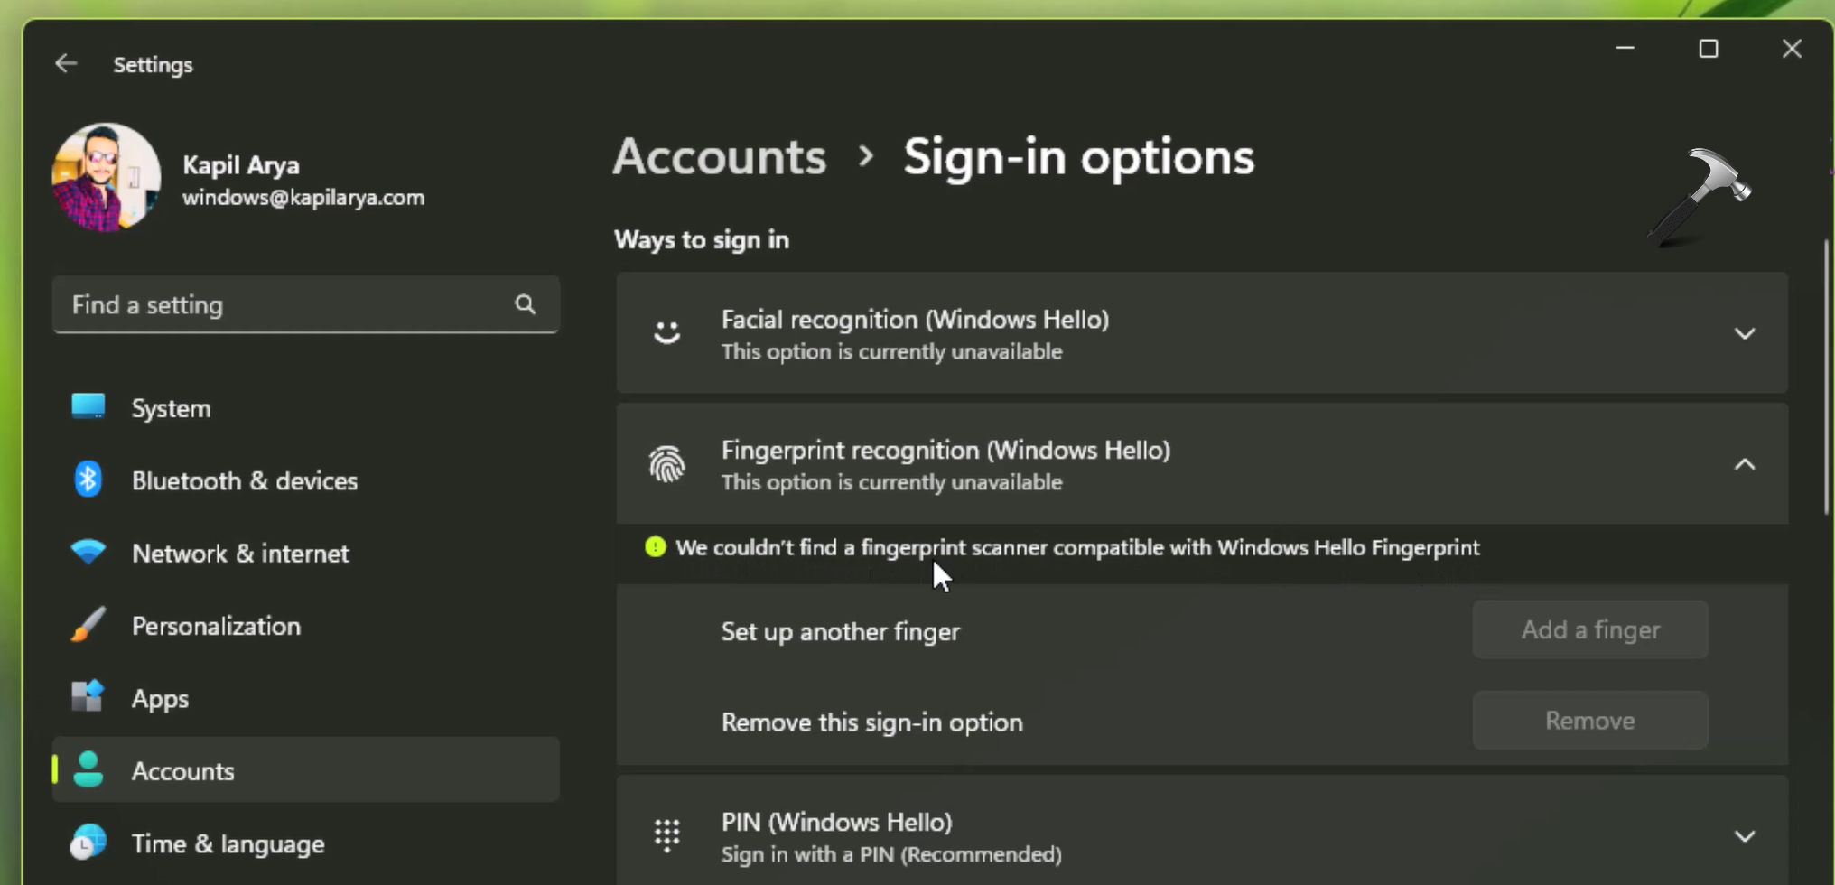Click the windows@kapilarya.com account email
This screenshot has width=1835, height=885.
click(x=303, y=198)
